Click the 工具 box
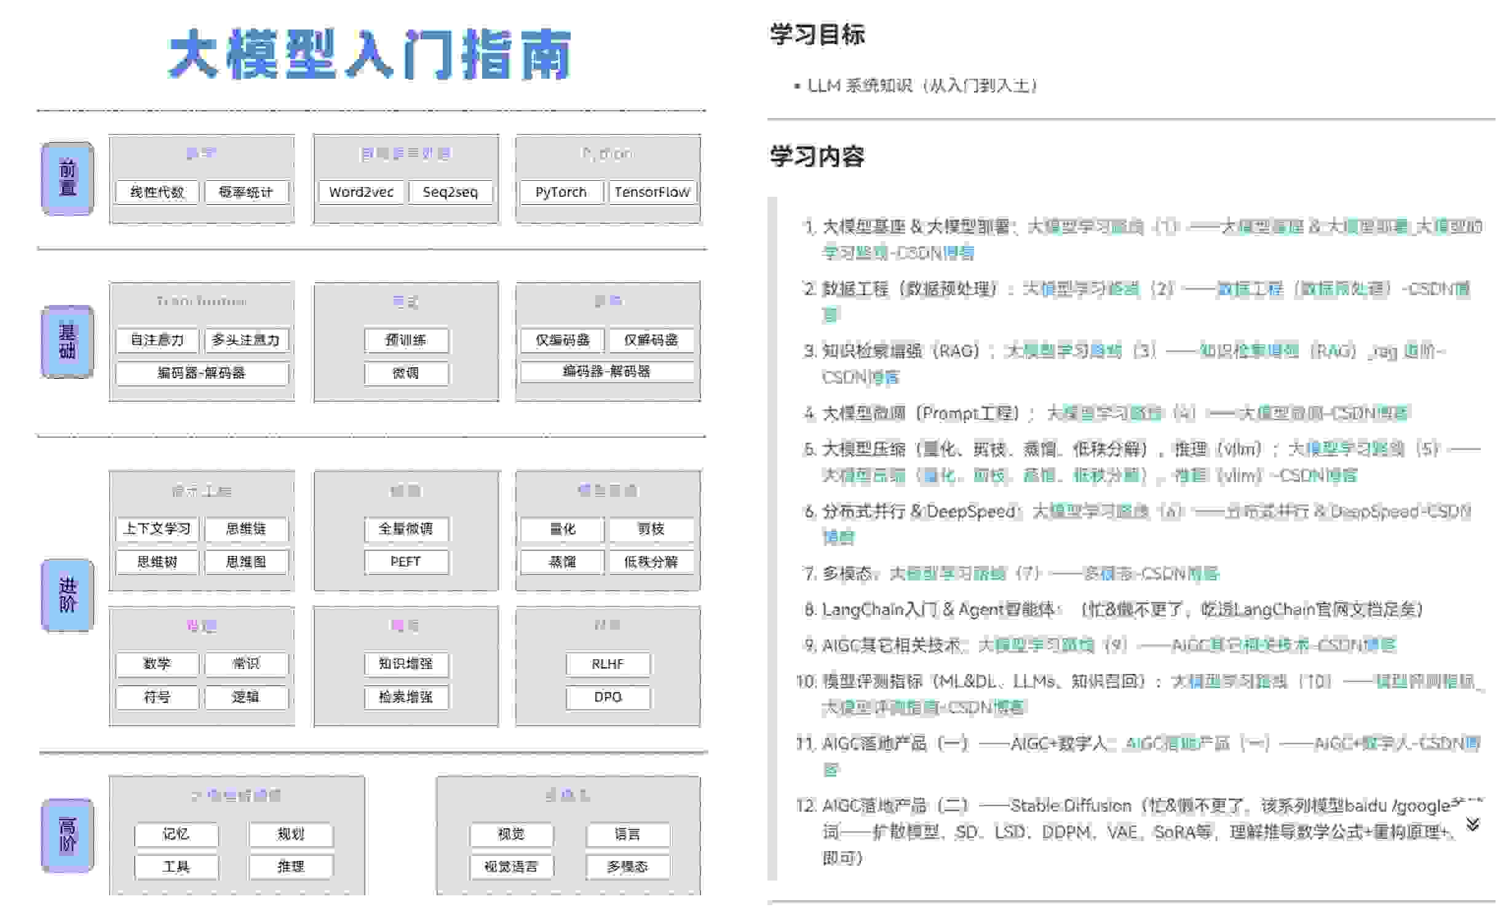The width and height of the screenshot is (1506, 907). [176, 867]
